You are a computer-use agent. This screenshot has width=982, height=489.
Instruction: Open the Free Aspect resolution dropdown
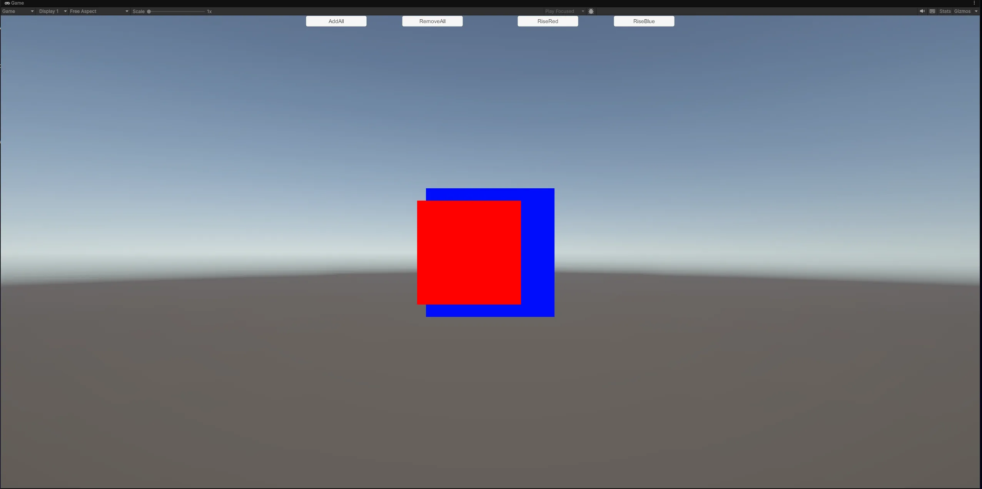pyautogui.click(x=99, y=11)
